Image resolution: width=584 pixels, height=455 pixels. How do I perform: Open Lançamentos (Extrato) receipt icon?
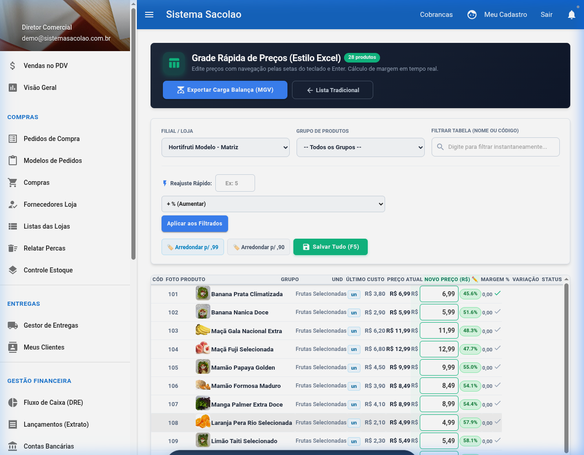tap(13, 424)
